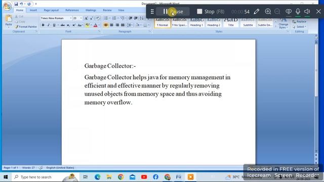Image resolution: width=324 pixels, height=182 pixels.
Task: Align text right
Action: 117,25
